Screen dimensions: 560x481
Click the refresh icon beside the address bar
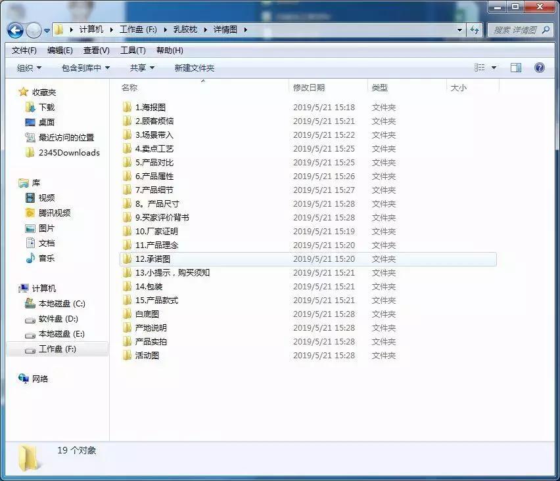(473, 30)
